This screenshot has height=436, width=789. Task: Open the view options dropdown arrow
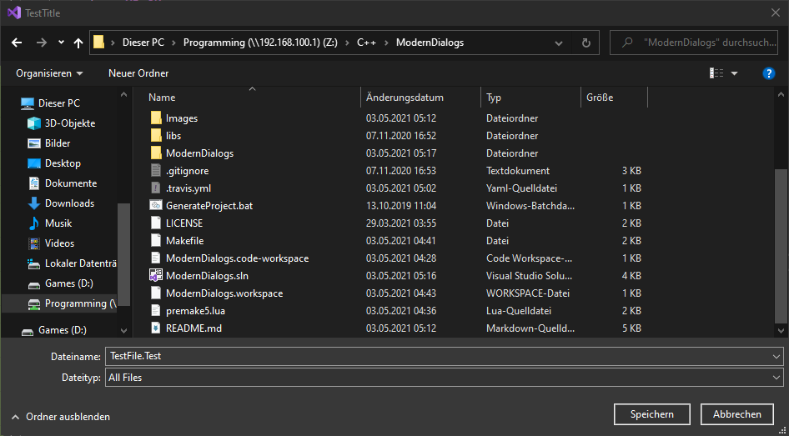click(734, 73)
